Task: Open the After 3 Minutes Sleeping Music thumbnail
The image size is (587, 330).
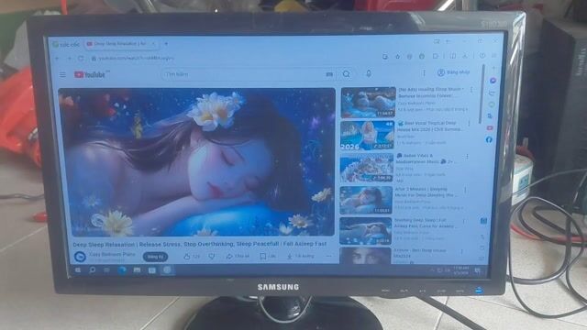Action: (x=366, y=200)
